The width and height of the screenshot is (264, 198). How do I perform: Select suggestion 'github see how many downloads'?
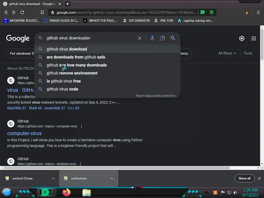tap(108, 65)
